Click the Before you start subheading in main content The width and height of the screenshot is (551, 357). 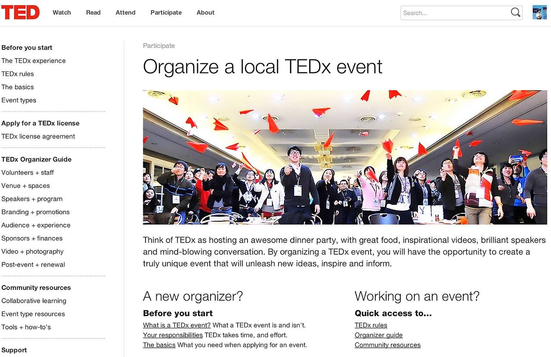click(x=178, y=313)
